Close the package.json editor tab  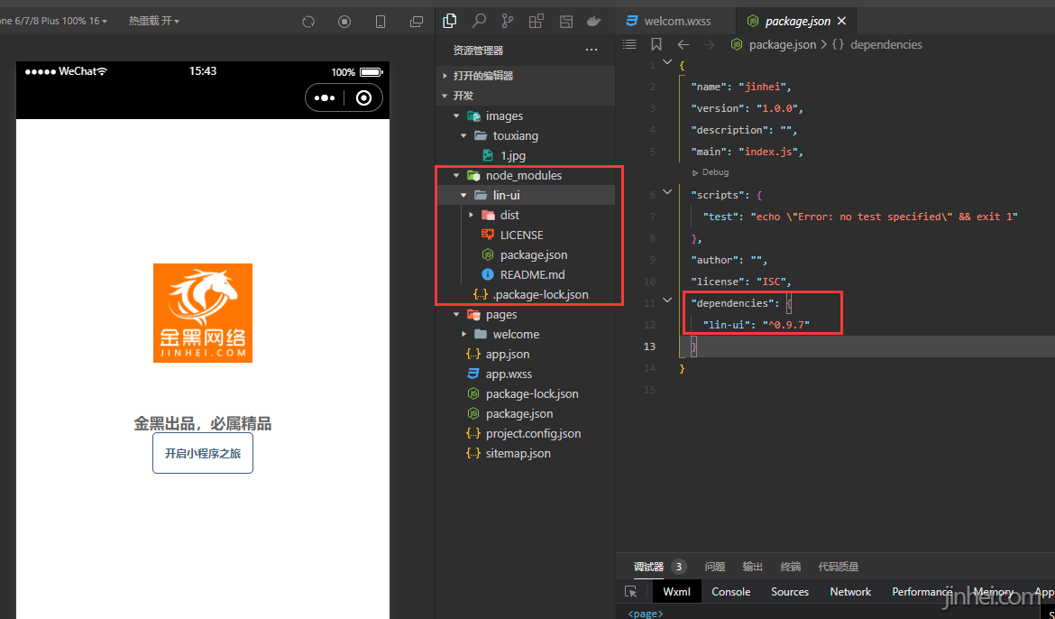pyautogui.click(x=841, y=21)
